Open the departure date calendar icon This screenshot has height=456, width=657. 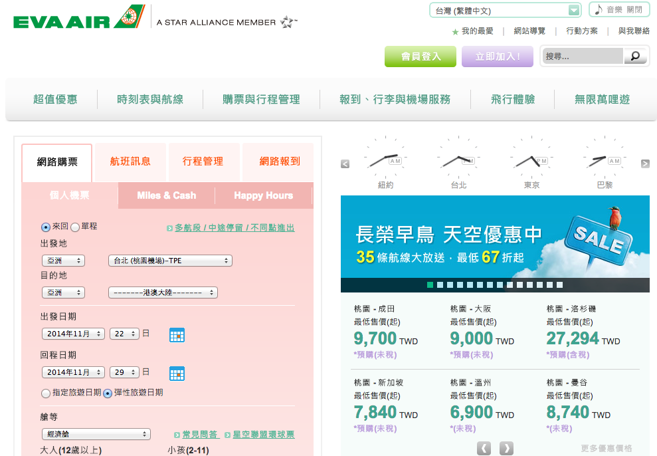click(177, 335)
